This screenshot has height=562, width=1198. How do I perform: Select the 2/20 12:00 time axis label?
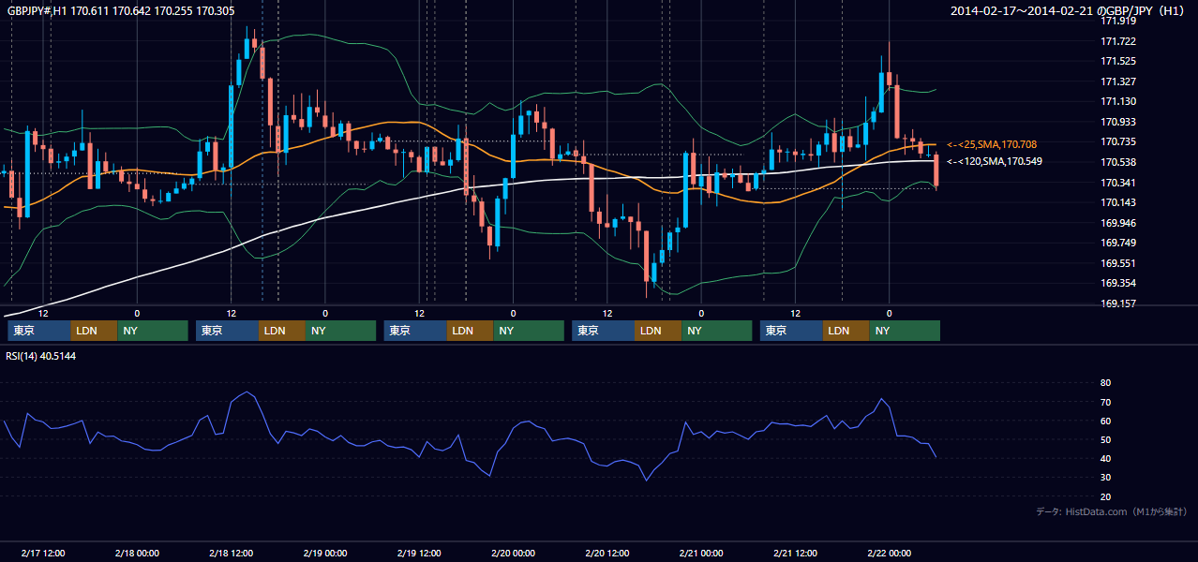coord(607,553)
